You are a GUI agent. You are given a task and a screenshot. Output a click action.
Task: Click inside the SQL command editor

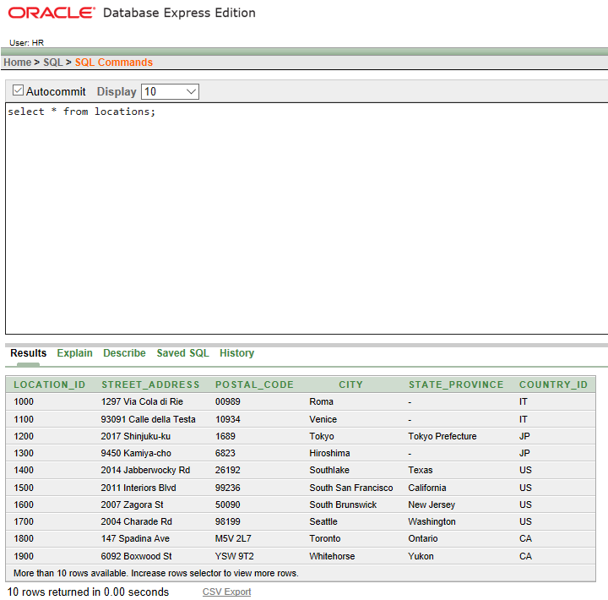click(307, 218)
